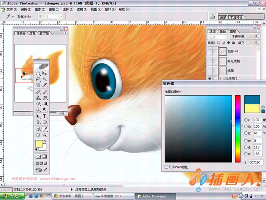Viewport: 266px width, 200px height.
Task: Click the Windows 开始 Start button
Action: (13, 196)
